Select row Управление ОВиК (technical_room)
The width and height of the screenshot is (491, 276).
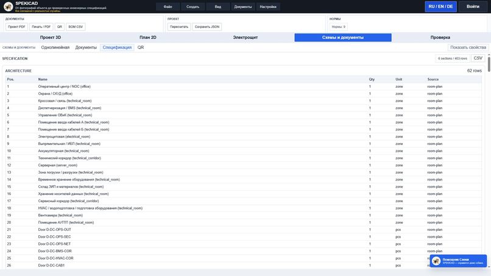click(x=243, y=115)
